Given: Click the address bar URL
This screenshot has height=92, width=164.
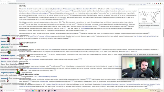Looking at the screenshot, I should click(17, 3).
